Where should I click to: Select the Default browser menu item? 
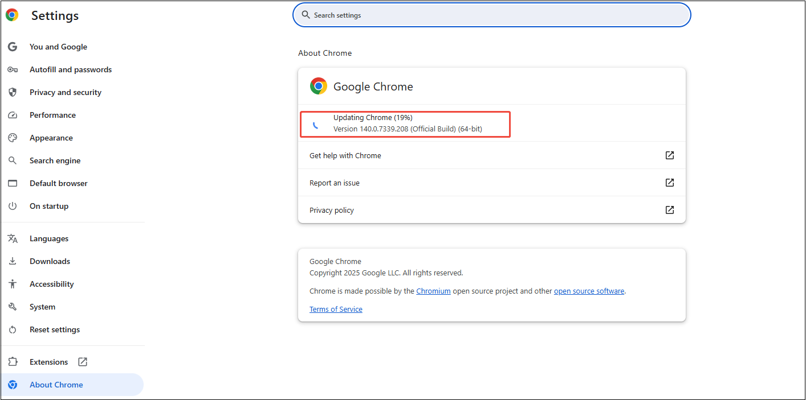point(59,183)
